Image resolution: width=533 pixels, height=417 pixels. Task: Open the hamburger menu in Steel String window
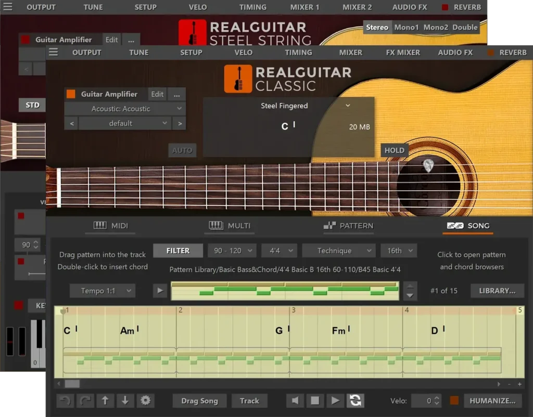tap(7, 7)
